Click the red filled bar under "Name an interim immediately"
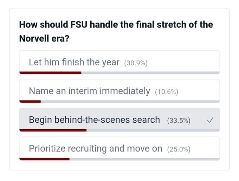The image size is (239, 181). click(30, 102)
